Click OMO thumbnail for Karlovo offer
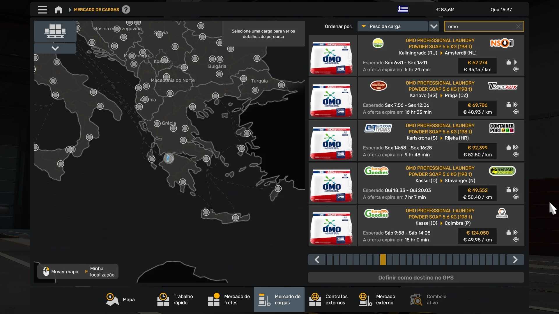 332,98
